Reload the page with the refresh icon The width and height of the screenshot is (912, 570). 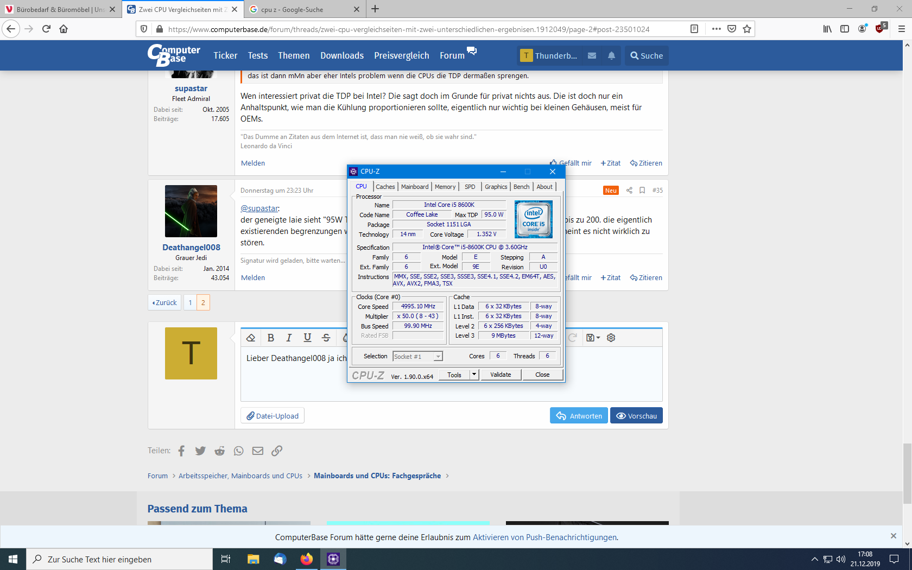[46, 29]
